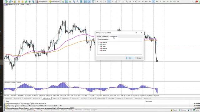200x112 pixels.
Task: Enable the Автоторговля button
Action: (42, 2)
